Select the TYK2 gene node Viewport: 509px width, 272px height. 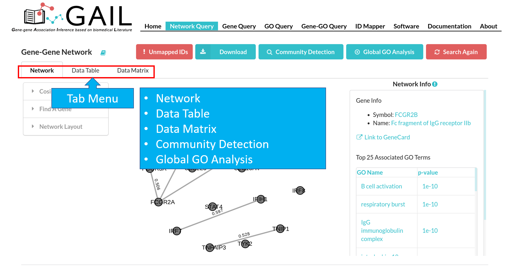point(245,244)
